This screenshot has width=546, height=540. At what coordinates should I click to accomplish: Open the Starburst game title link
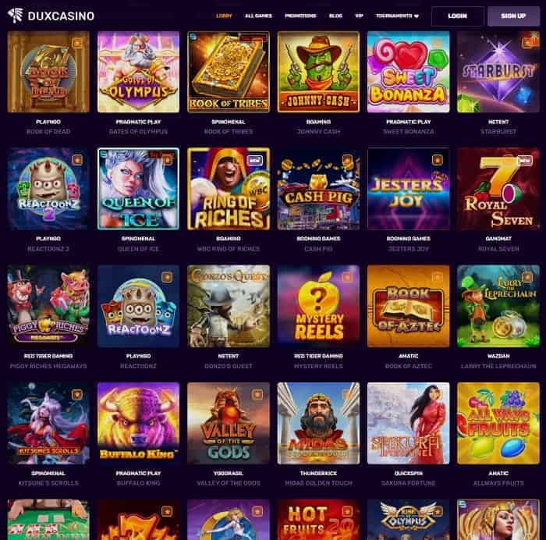pos(498,132)
